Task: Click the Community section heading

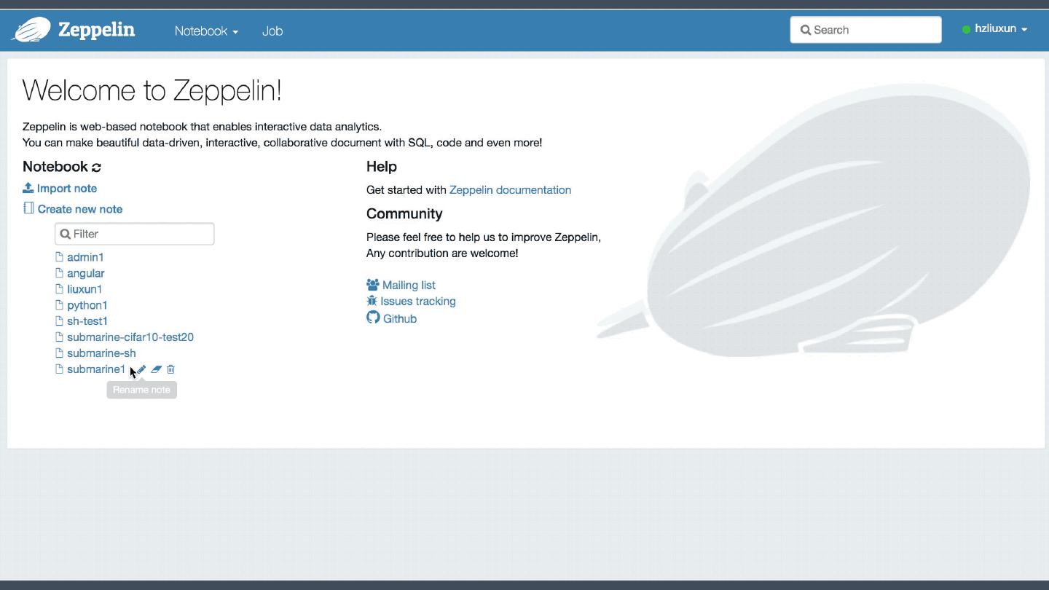Action: tap(404, 213)
